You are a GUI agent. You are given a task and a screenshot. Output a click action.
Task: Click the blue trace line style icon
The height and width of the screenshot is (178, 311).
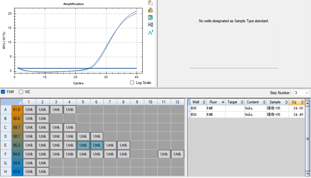click(151, 32)
